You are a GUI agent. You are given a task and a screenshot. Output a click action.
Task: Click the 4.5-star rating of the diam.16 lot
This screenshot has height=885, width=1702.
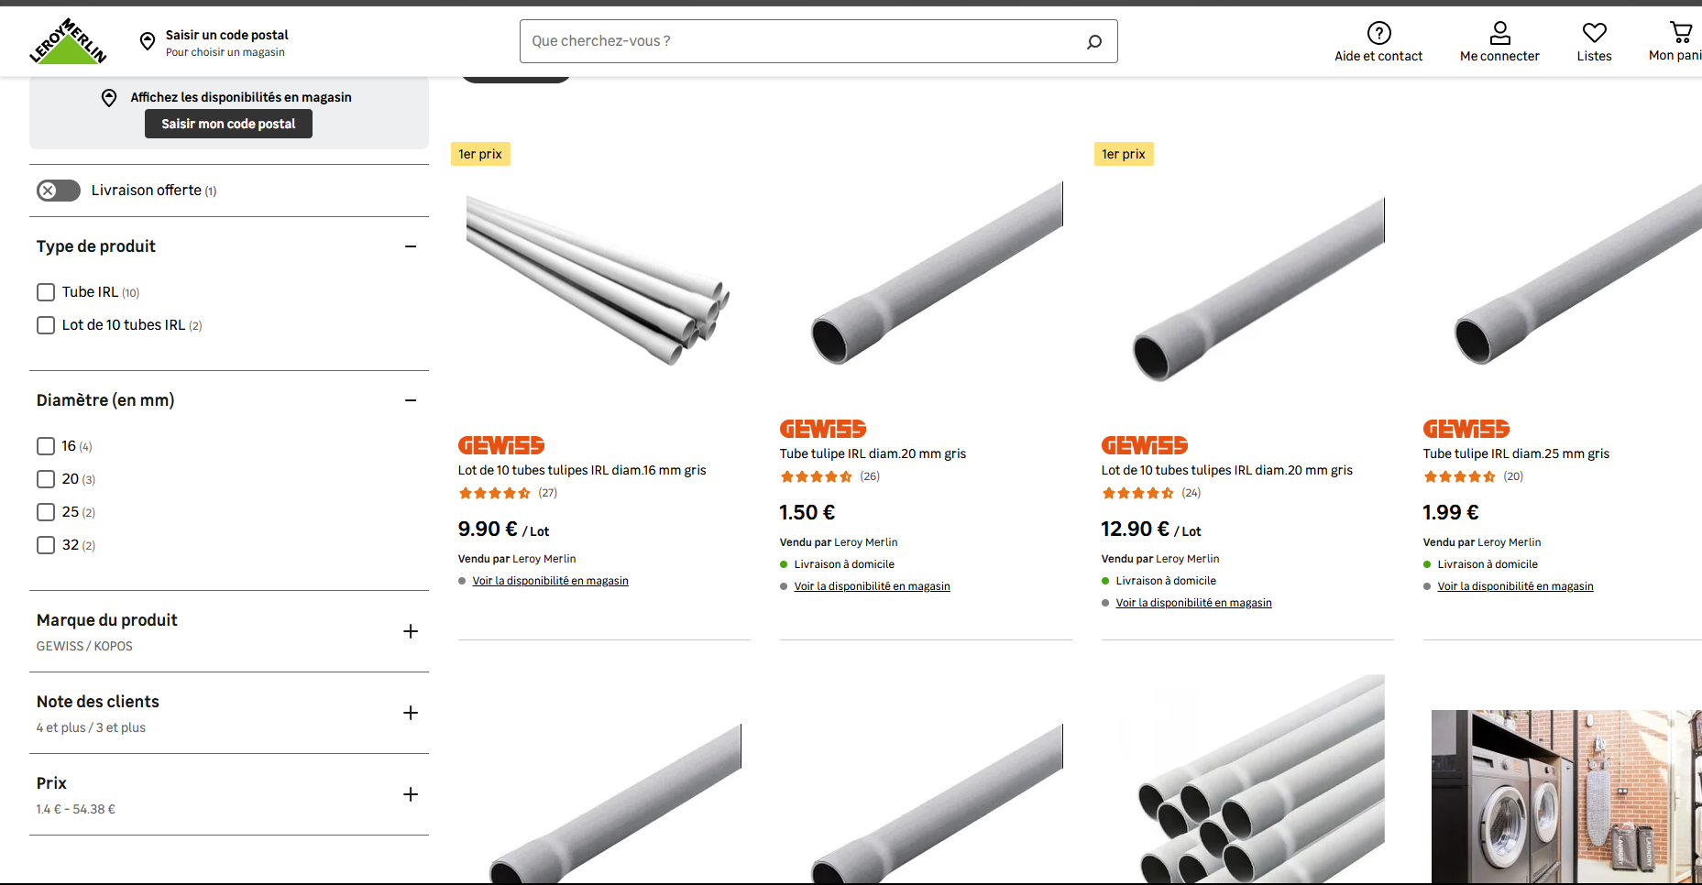(494, 493)
